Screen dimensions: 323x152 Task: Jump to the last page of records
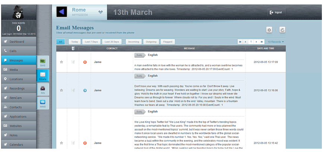262,42
